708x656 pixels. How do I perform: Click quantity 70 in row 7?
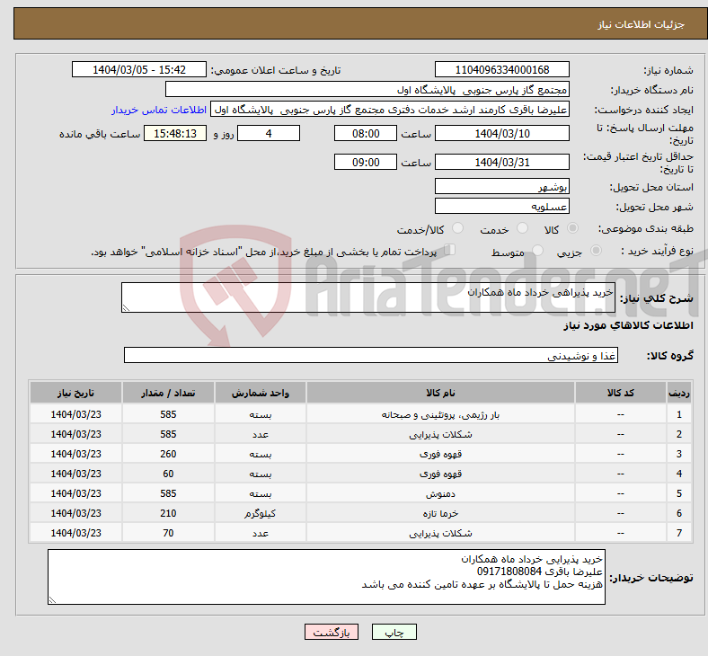168,534
